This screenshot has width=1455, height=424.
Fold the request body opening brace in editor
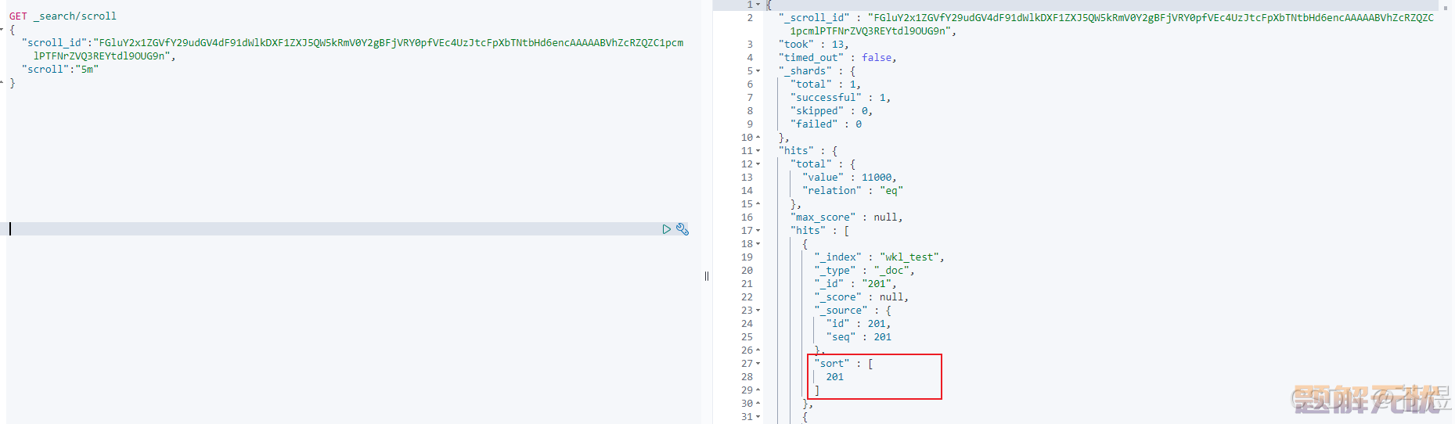2,30
